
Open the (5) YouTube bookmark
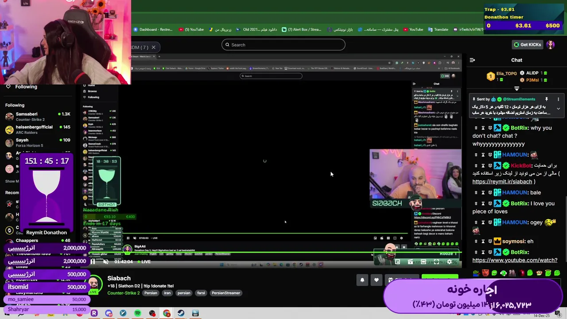pos(191,30)
